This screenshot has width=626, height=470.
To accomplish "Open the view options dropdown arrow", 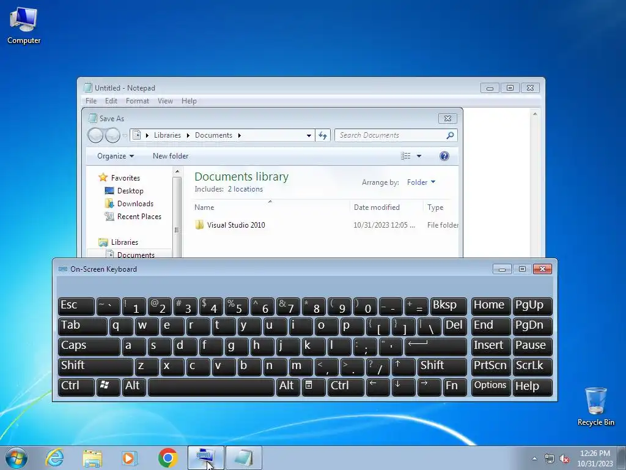I will (x=419, y=156).
